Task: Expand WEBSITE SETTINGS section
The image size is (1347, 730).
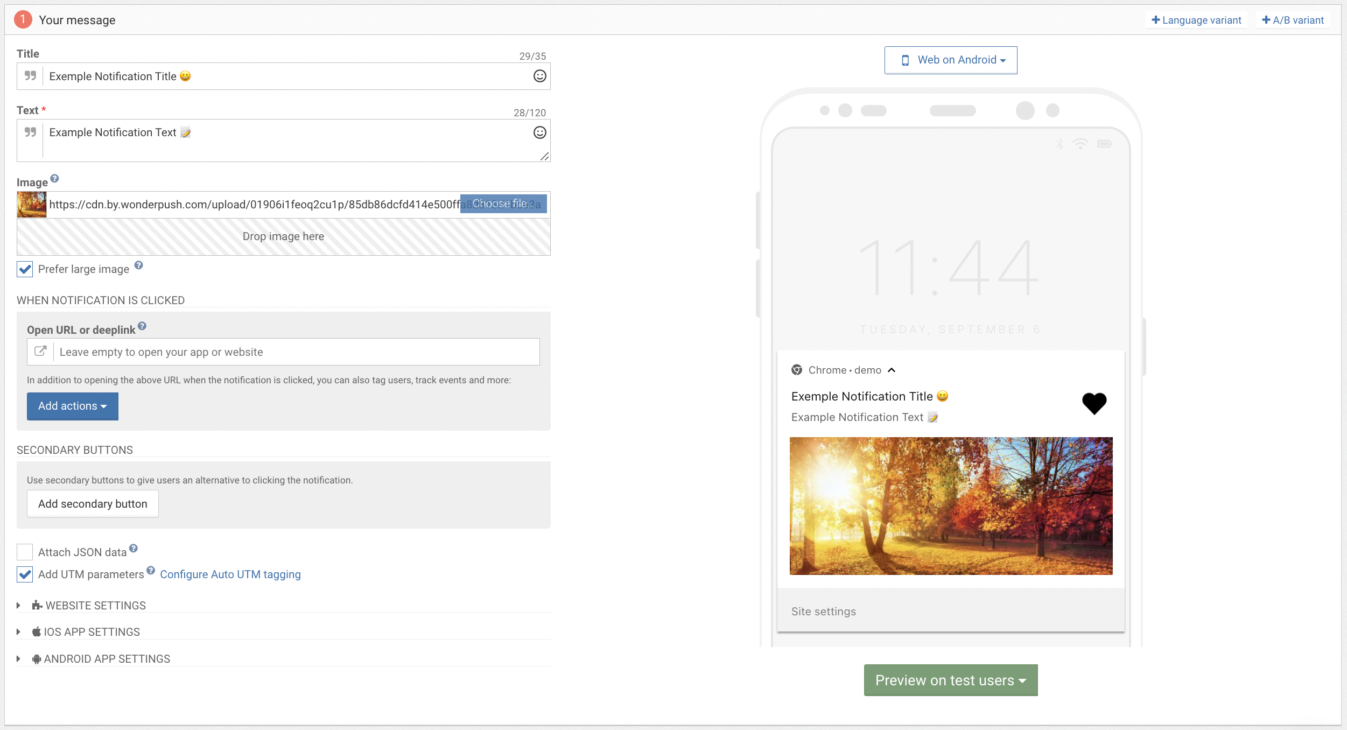Action: point(95,606)
